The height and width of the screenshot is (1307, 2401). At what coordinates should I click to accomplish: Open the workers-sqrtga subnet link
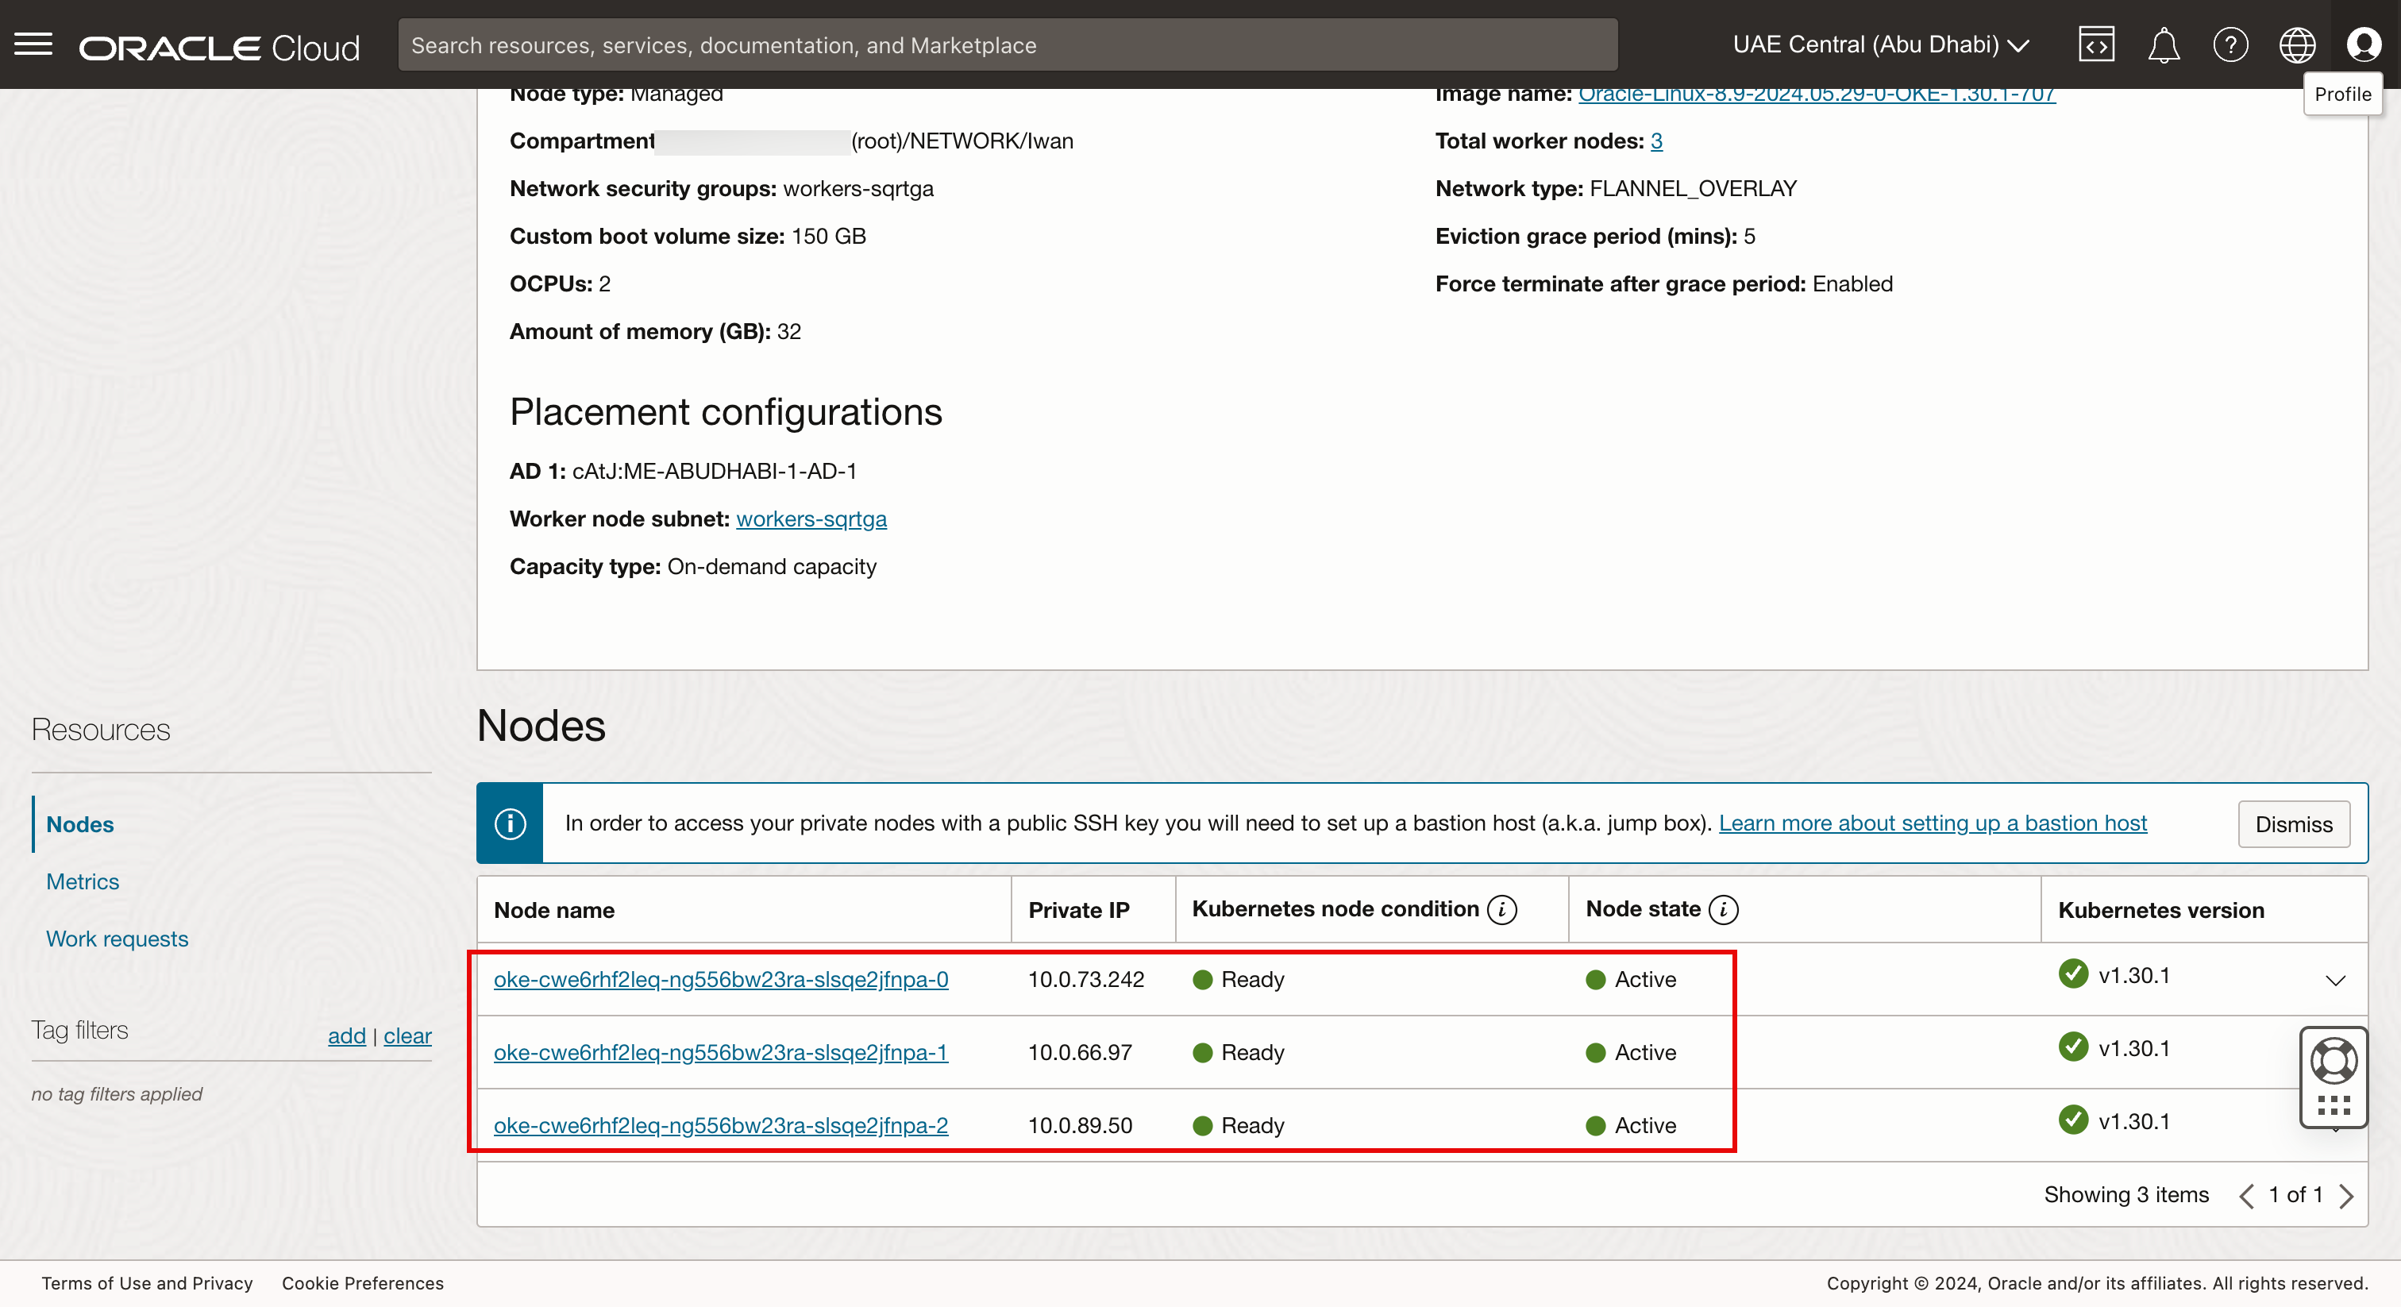(811, 519)
